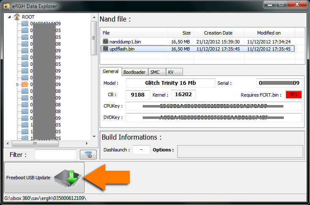Expand the orange folder tree node
Screen dimensions: 310x205
click(18, 84)
